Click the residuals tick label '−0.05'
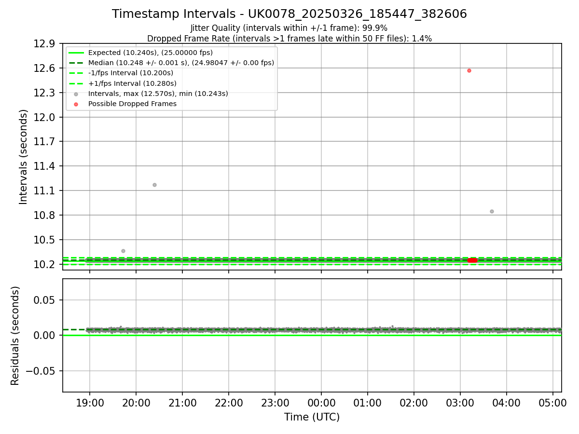Screen dimensions: 579x434 point(41,371)
